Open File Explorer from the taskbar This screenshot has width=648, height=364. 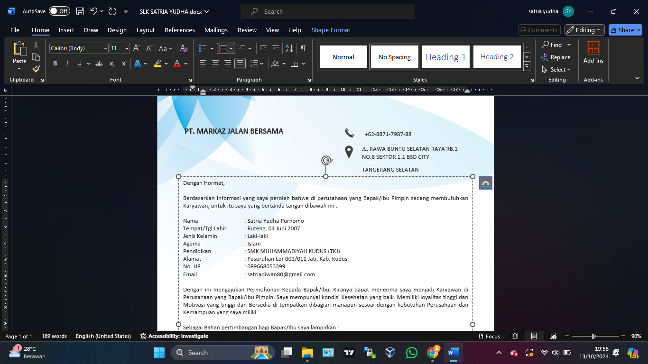[307, 353]
